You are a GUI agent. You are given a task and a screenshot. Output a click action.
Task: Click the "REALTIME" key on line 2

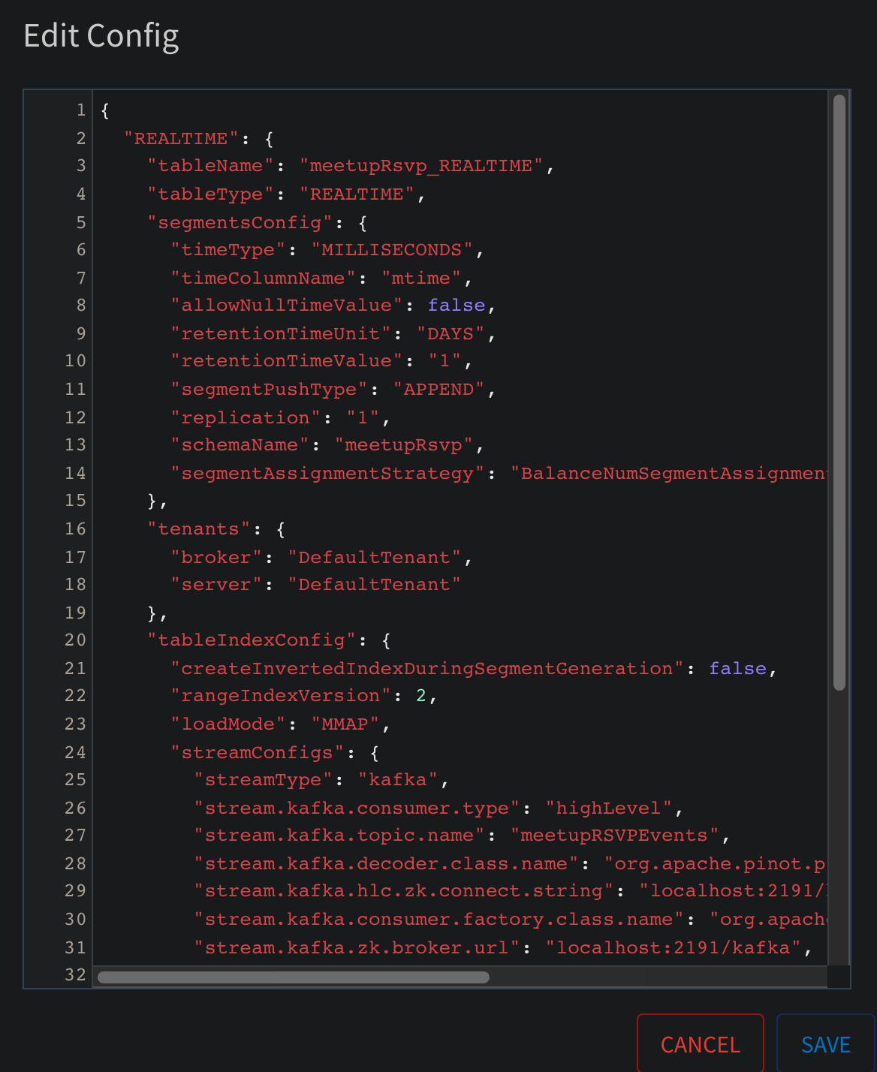click(x=181, y=139)
